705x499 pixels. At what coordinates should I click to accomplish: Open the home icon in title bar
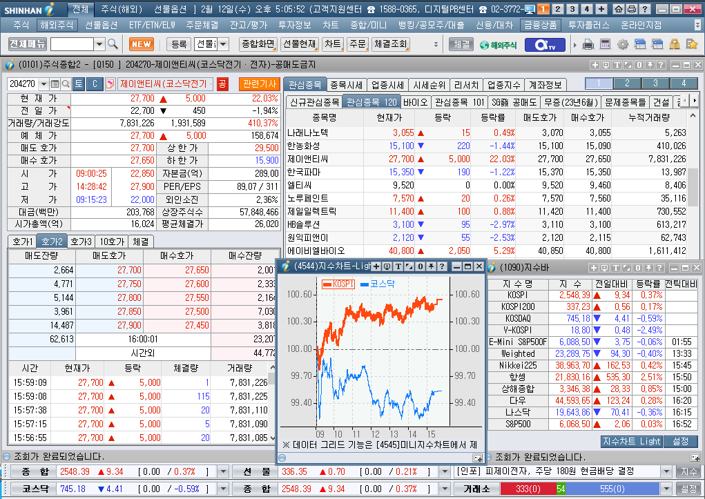click(619, 9)
